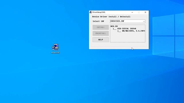Select the WCH.CN tree root entry

[x=114, y=26]
